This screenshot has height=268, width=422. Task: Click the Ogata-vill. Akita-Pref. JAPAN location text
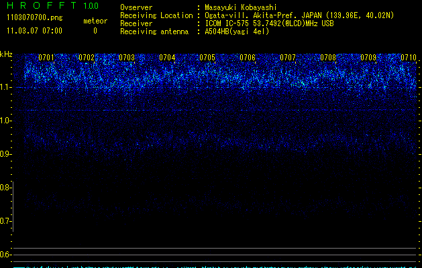pos(299,15)
